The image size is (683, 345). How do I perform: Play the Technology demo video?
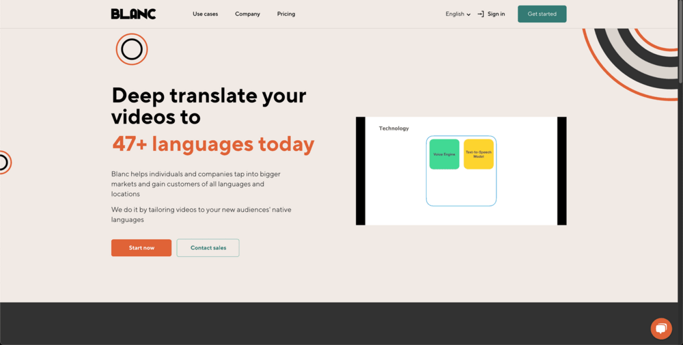(x=461, y=171)
